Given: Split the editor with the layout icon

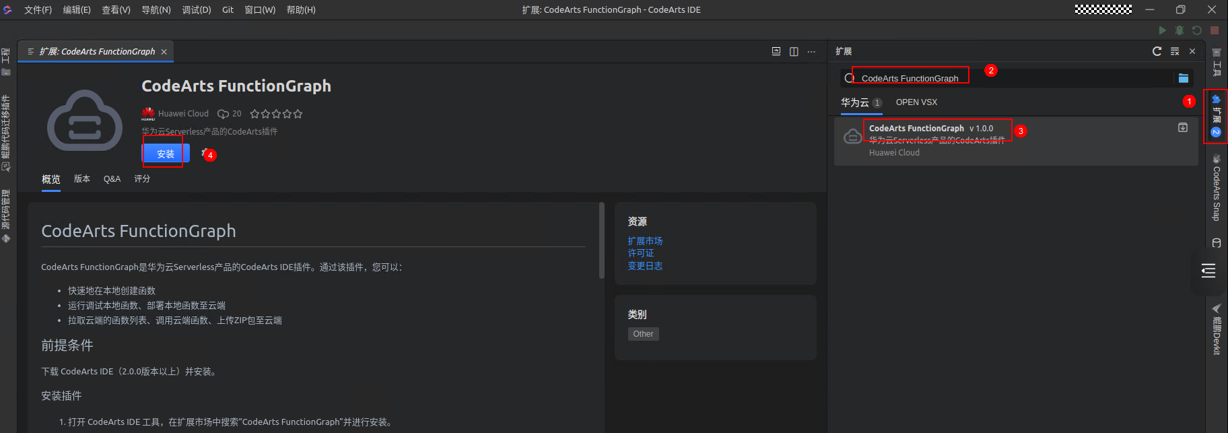Looking at the screenshot, I should (794, 51).
